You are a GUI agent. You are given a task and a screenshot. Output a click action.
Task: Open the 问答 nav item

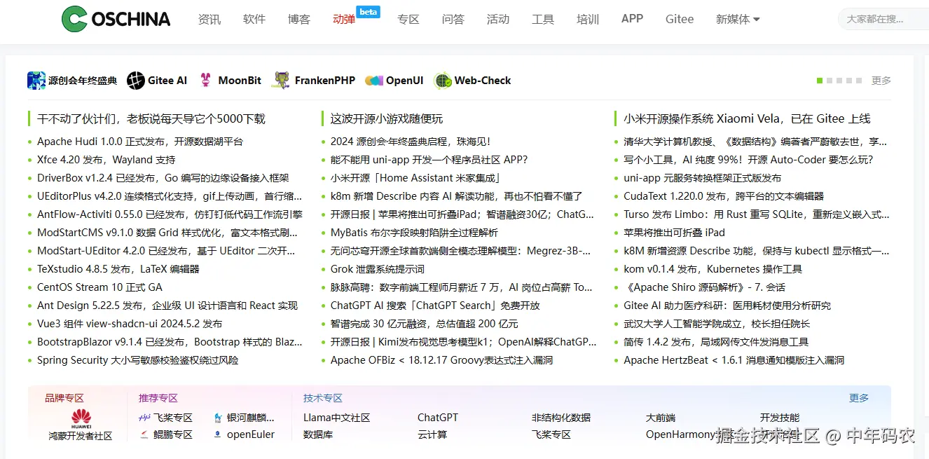point(453,19)
